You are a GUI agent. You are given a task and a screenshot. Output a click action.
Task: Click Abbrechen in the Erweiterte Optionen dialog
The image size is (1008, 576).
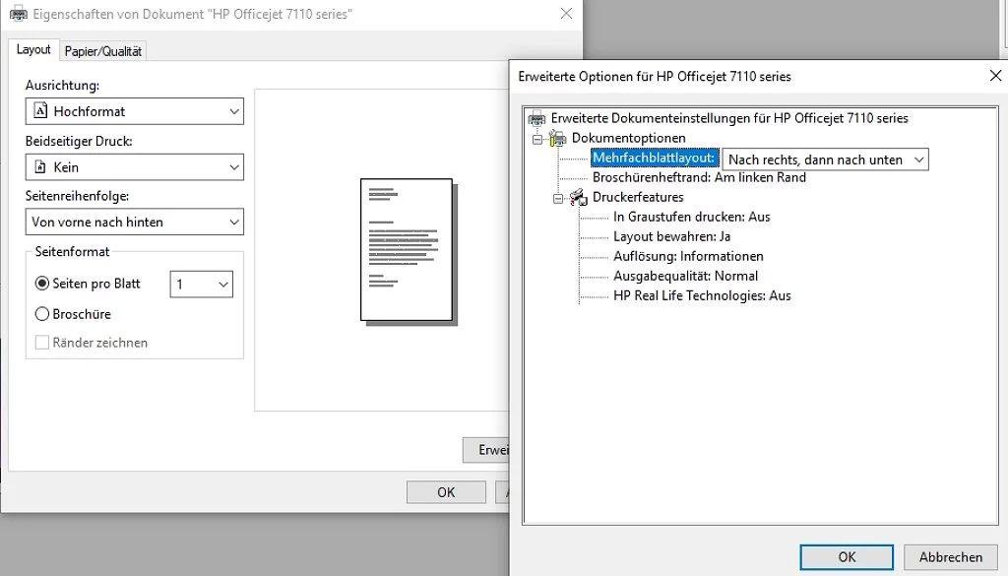click(951, 556)
